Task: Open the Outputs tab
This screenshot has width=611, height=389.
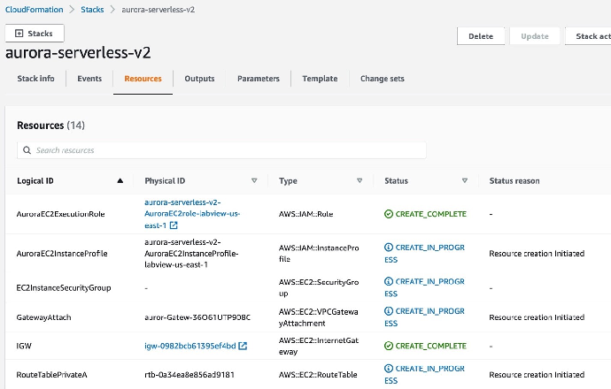Action: [199, 79]
